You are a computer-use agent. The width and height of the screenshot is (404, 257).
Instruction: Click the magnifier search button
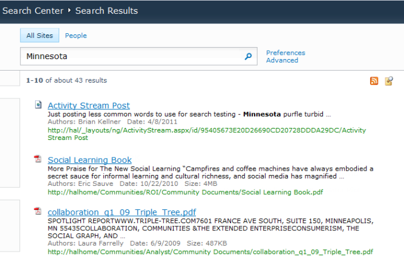point(247,57)
